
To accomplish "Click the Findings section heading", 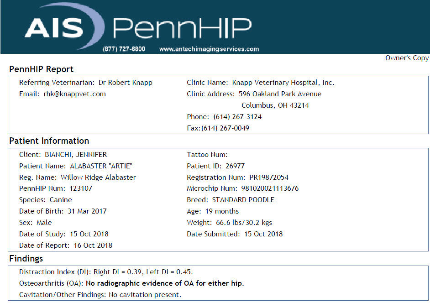I will 26,259.
